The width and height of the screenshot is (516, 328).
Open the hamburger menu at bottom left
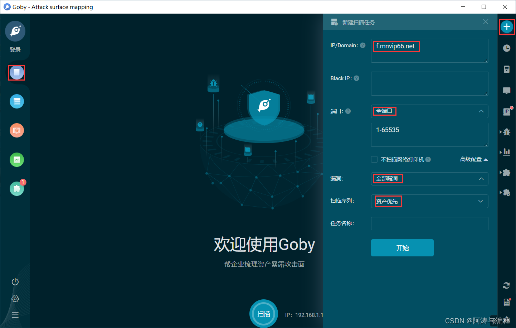(15, 315)
